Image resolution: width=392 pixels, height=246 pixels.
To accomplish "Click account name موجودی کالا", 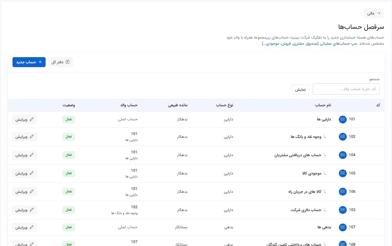I will (x=312, y=173).
